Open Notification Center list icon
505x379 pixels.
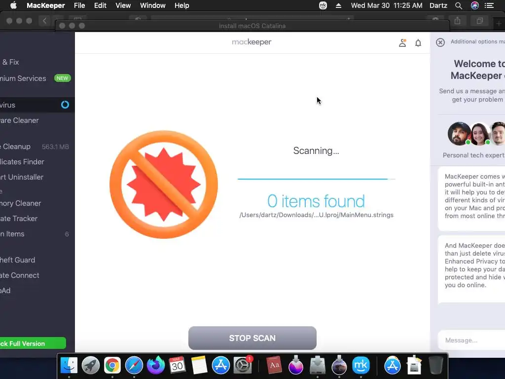click(489, 5)
